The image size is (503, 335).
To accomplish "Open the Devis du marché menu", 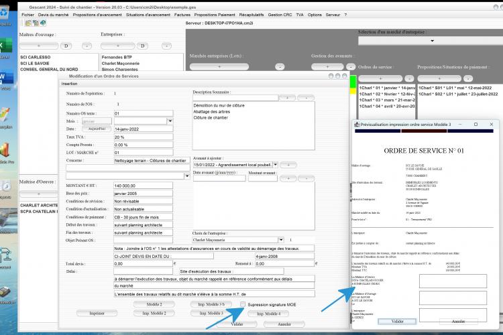I will pos(53,15).
